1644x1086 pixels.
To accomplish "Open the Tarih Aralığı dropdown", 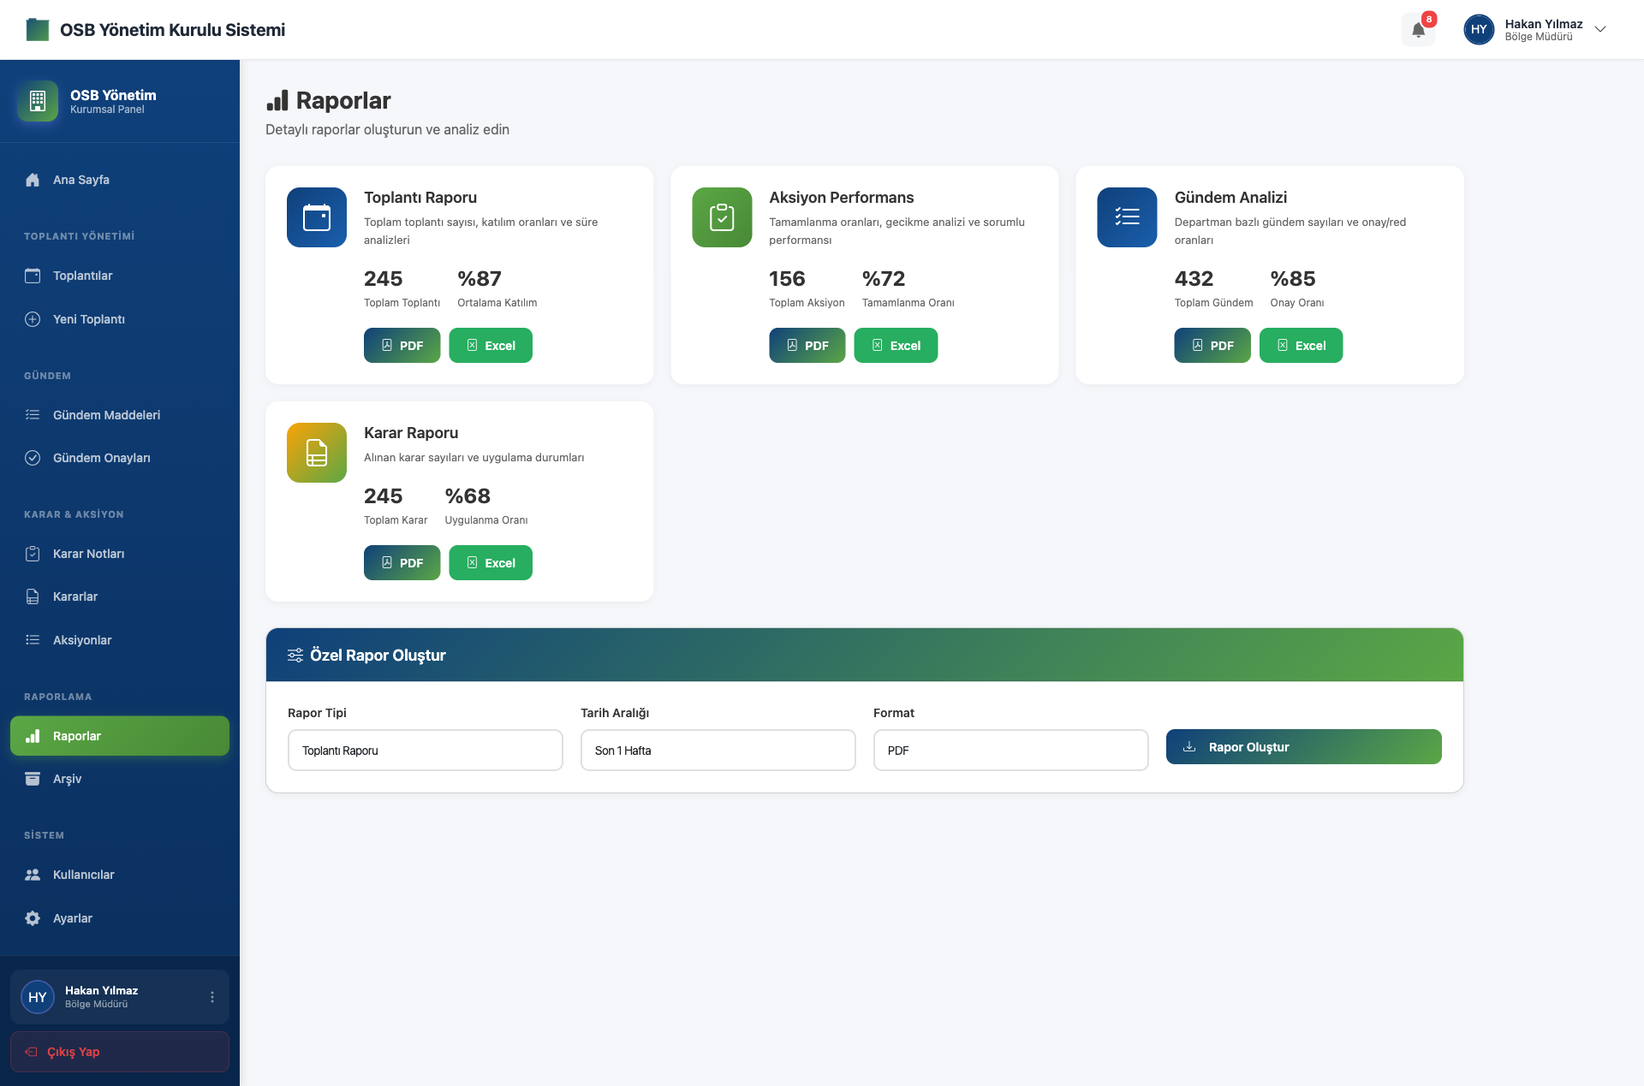I will click(718, 751).
